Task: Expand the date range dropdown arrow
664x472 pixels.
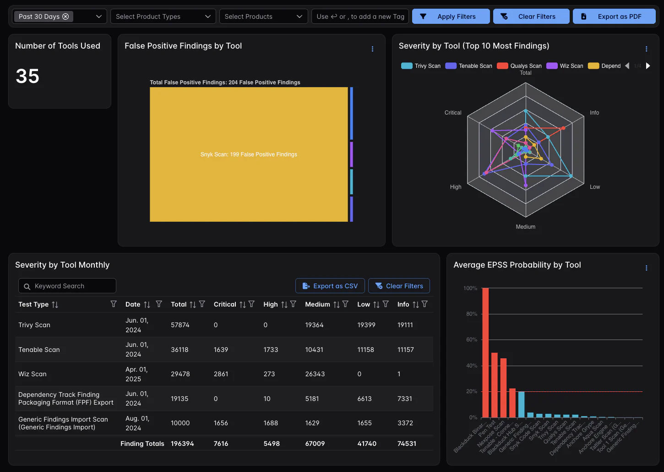Action: (98, 16)
